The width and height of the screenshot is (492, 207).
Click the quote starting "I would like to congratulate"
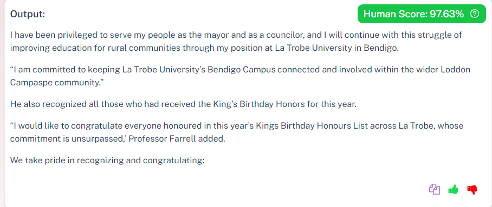pyautogui.click(x=237, y=132)
